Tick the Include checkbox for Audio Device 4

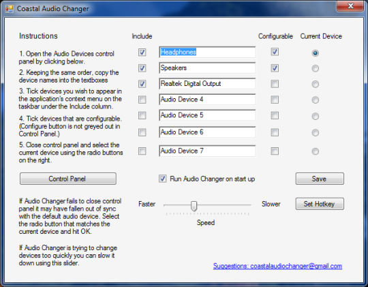tap(142, 100)
